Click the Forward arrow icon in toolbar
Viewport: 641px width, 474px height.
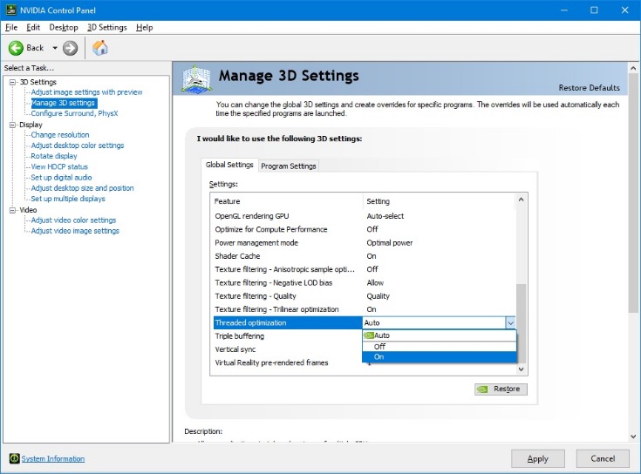pos(71,48)
